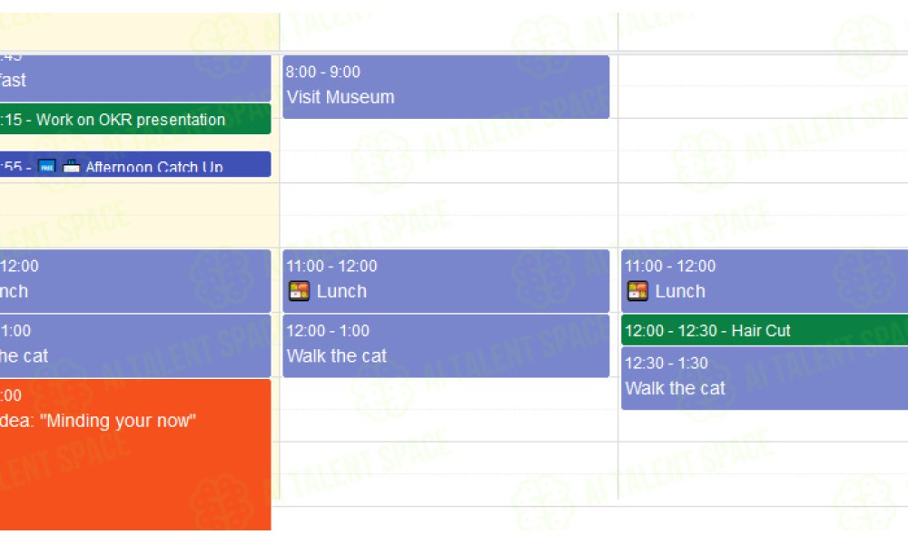The image size is (908, 544).
Task: Open the left column lunch event ending 12:00
Action: pos(135,281)
